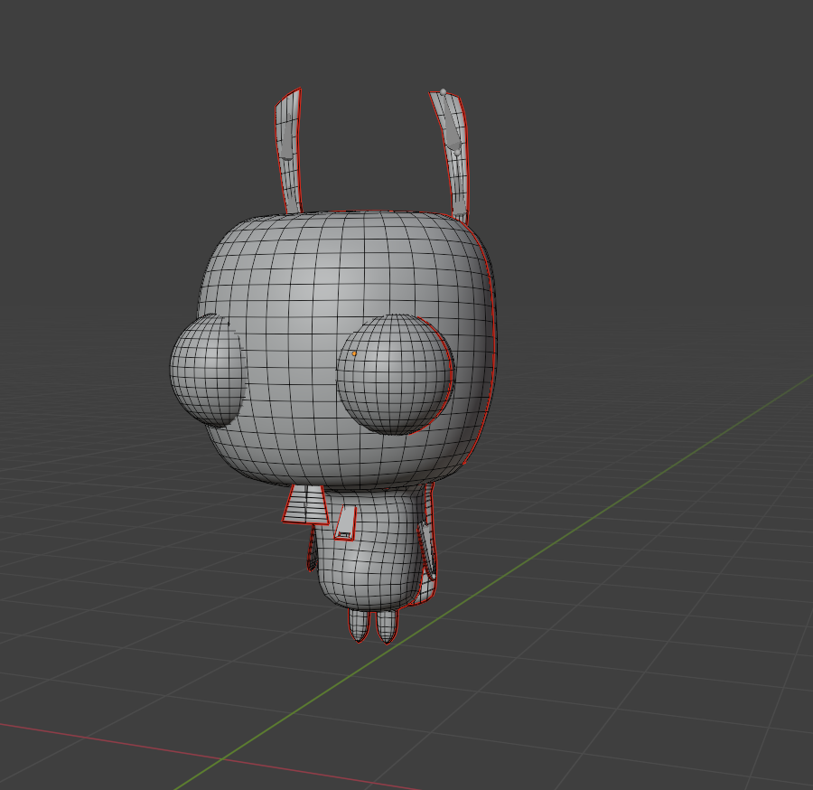The image size is (813, 790).
Task: Click the orange object origin dot
Action: point(355,353)
